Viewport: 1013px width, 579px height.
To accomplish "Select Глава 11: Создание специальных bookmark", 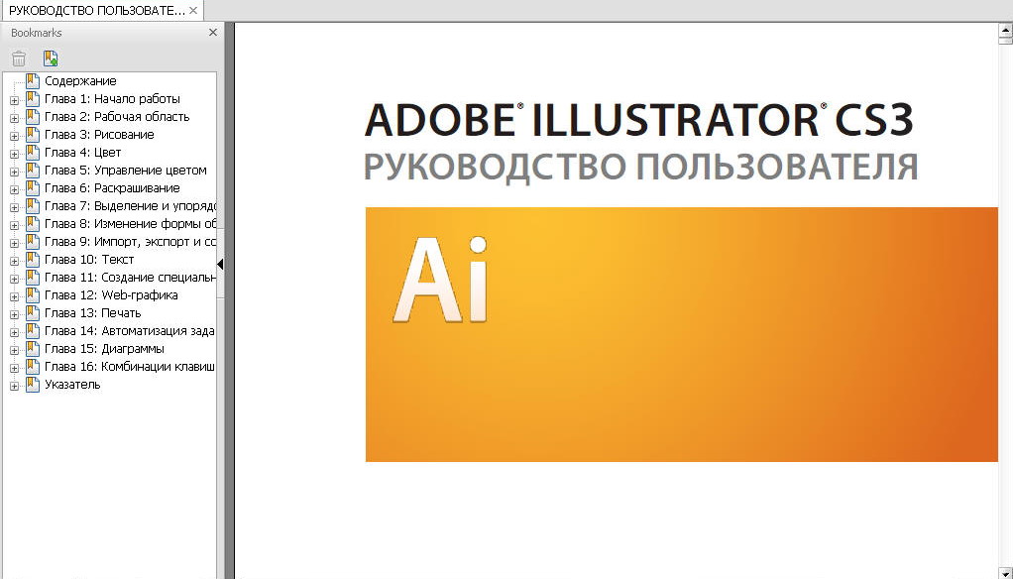I will pyautogui.click(x=130, y=278).
